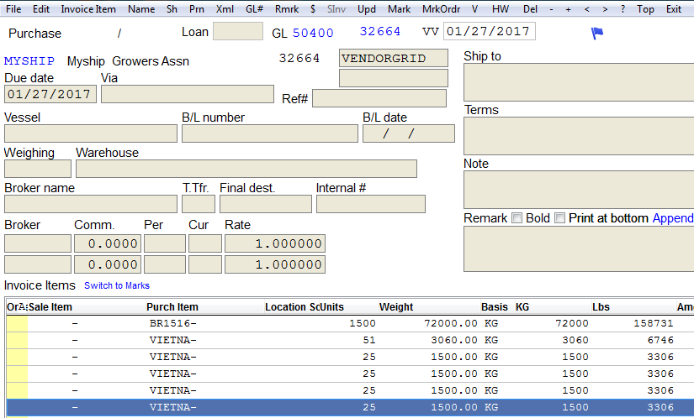Select the VIETNA- row with 51 units

pos(350,340)
